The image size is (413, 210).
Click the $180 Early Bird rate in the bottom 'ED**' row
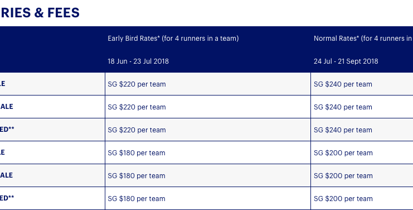pyautogui.click(x=137, y=199)
